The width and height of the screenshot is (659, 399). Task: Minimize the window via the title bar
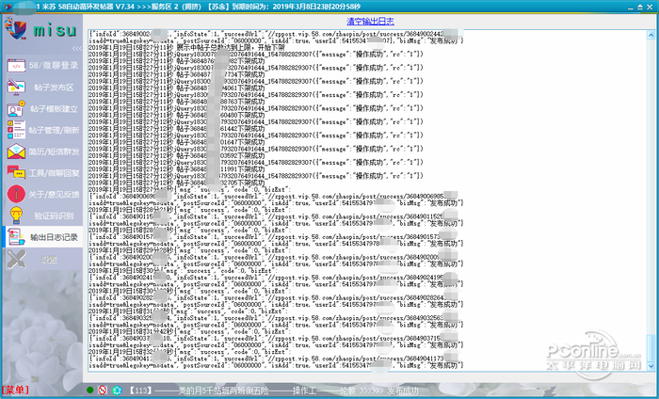(x=631, y=8)
